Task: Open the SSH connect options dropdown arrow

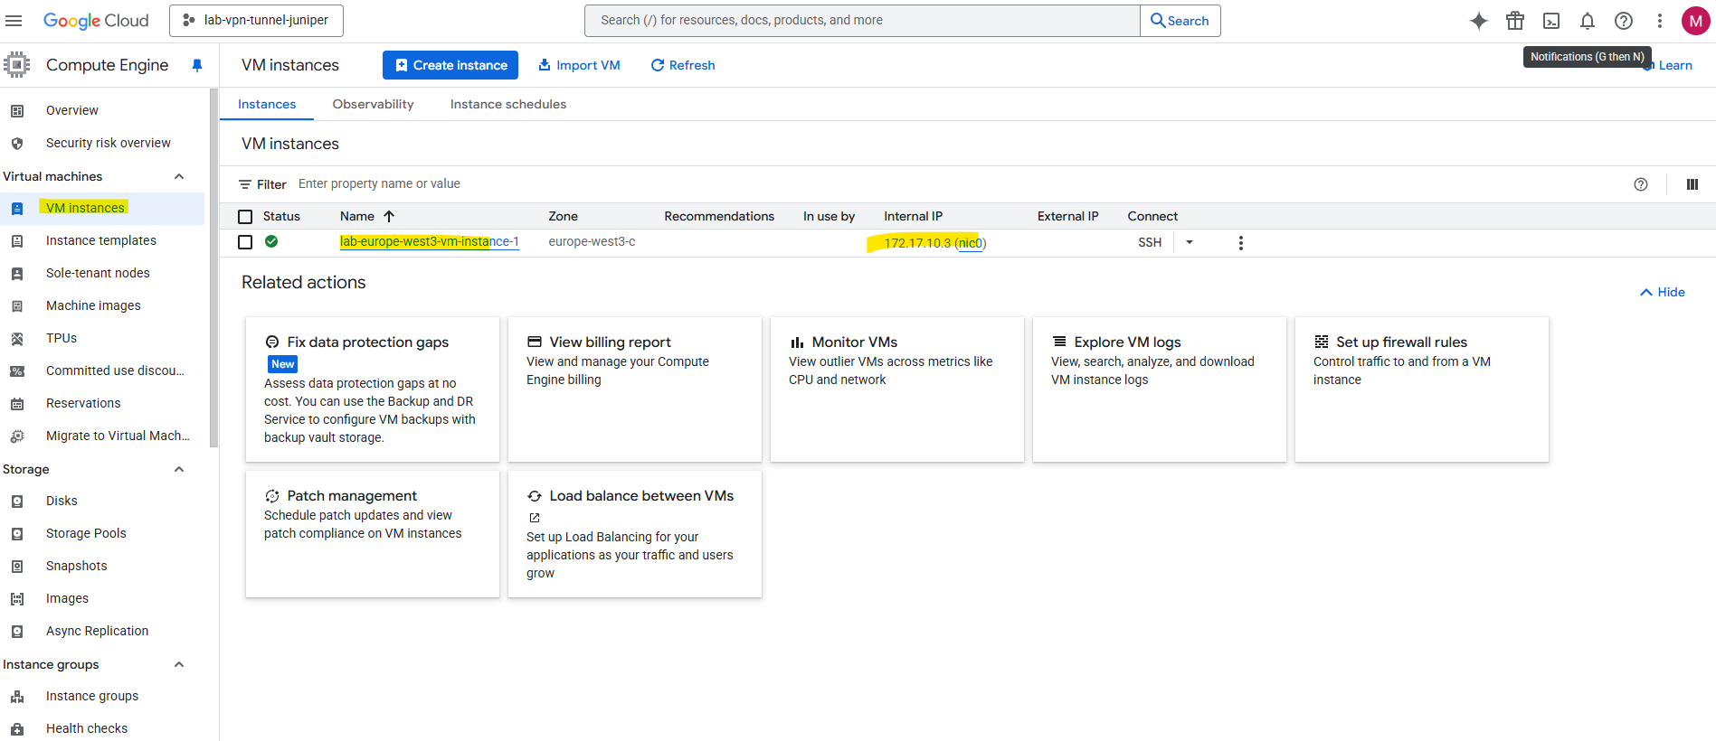Action: [1190, 242]
